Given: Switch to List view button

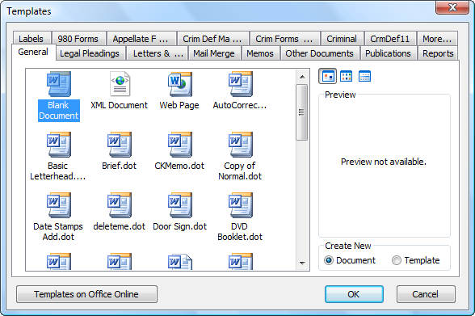Looking at the screenshot, I should pyautogui.click(x=346, y=76).
